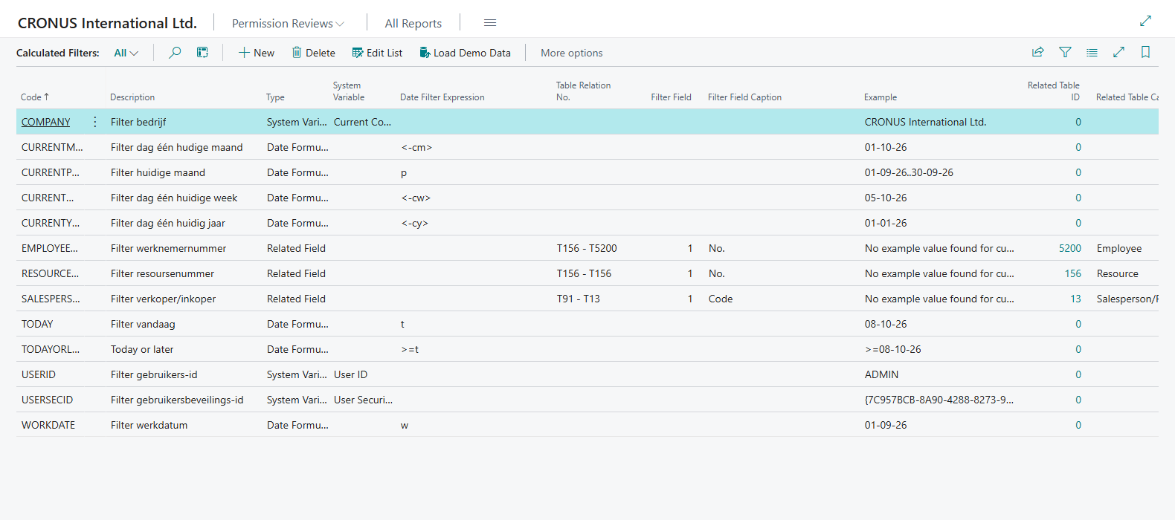Image resolution: width=1175 pixels, height=520 pixels.
Task: Click CRONUS International Ltd. company name
Action: click(x=107, y=23)
